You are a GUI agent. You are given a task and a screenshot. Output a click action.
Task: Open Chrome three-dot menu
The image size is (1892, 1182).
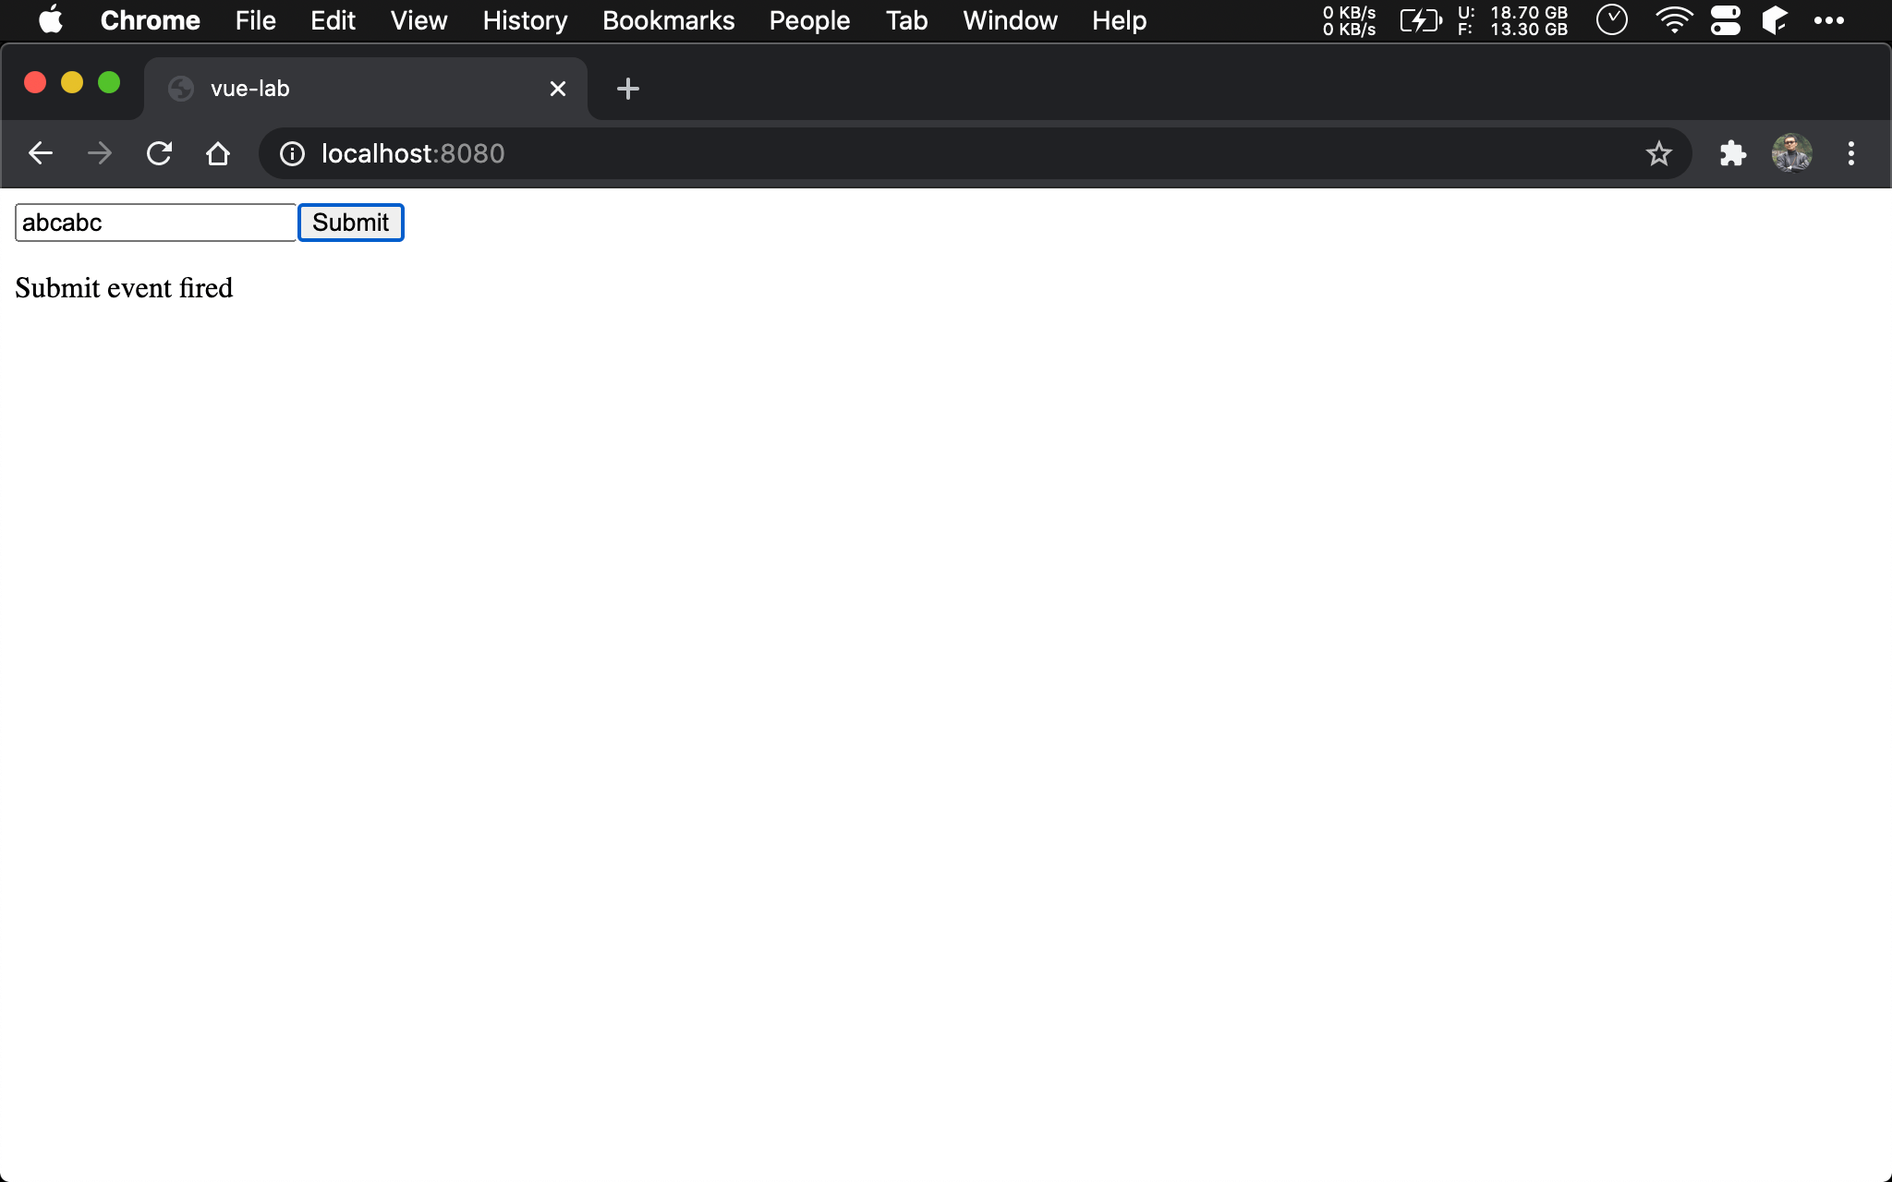coord(1850,153)
